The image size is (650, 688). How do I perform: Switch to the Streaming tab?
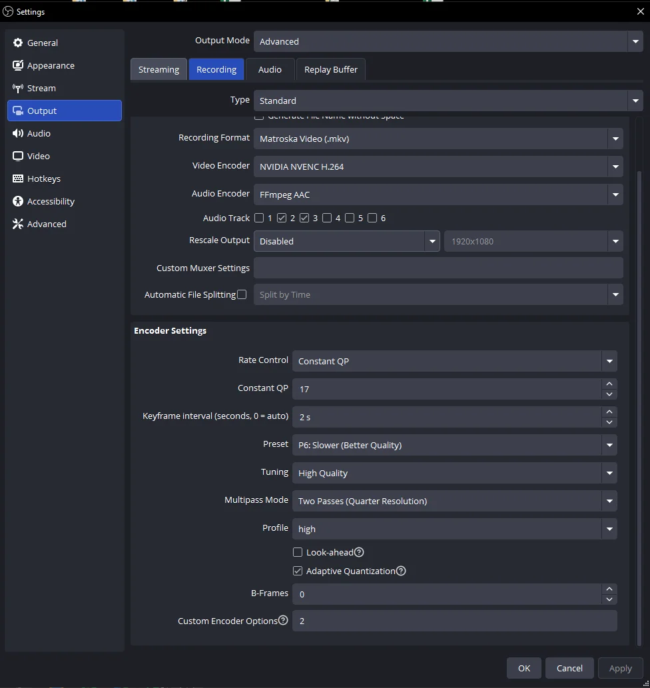(159, 69)
